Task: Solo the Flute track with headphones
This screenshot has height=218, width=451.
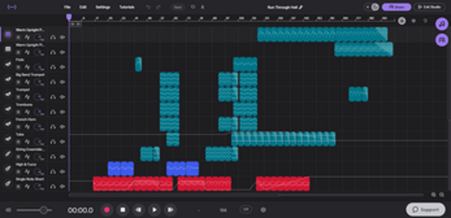Action: point(53,67)
